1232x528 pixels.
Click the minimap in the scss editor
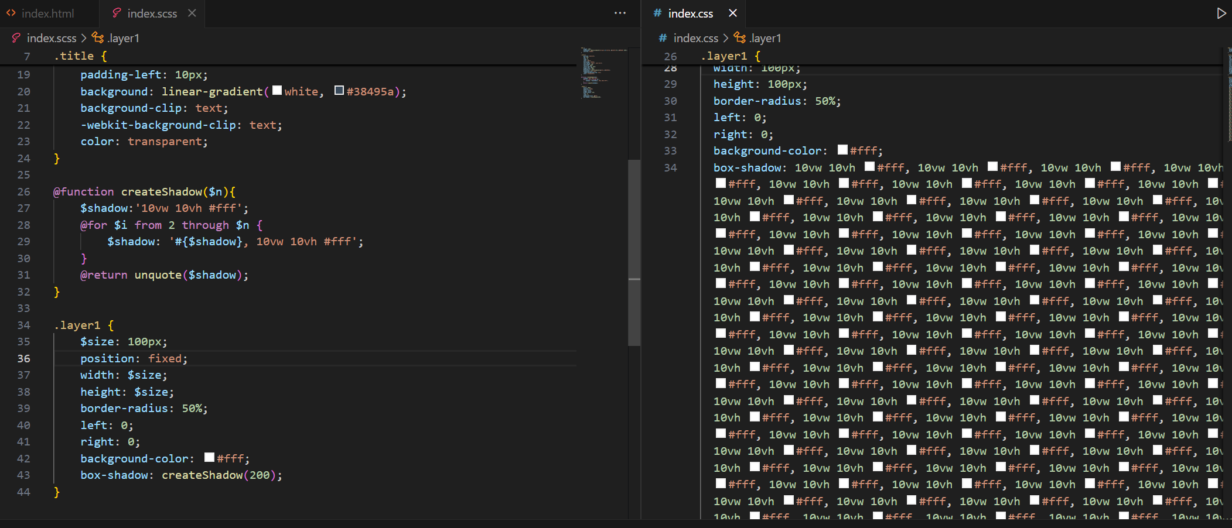(x=603, y=73)
